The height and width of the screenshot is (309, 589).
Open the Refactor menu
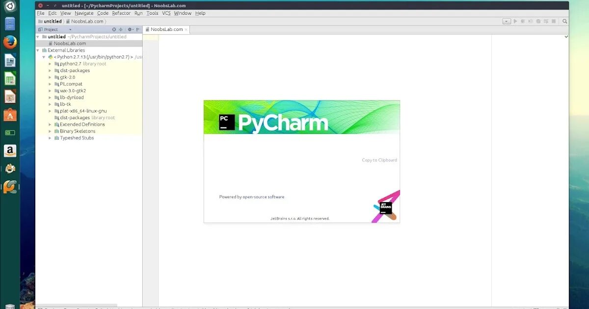[121, 13]
